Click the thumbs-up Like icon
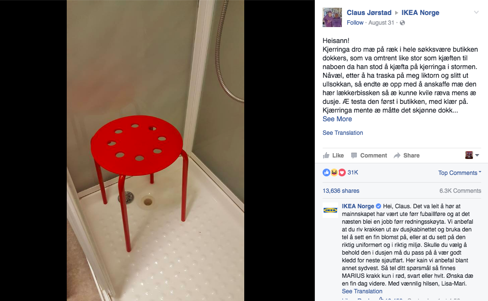The height and width of the screenshot is (301, 488). (326, 156)
